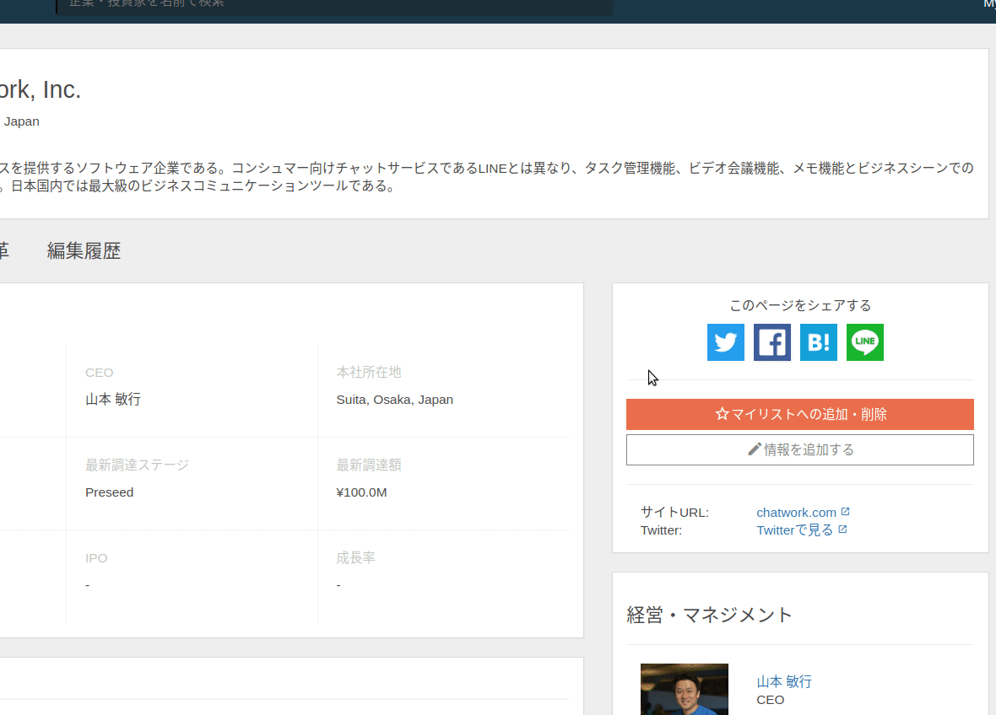Click the CEO profile photo thumbnail
This screenshot has height=715, width=996.
pyautogui.click(x=684, y=689)
